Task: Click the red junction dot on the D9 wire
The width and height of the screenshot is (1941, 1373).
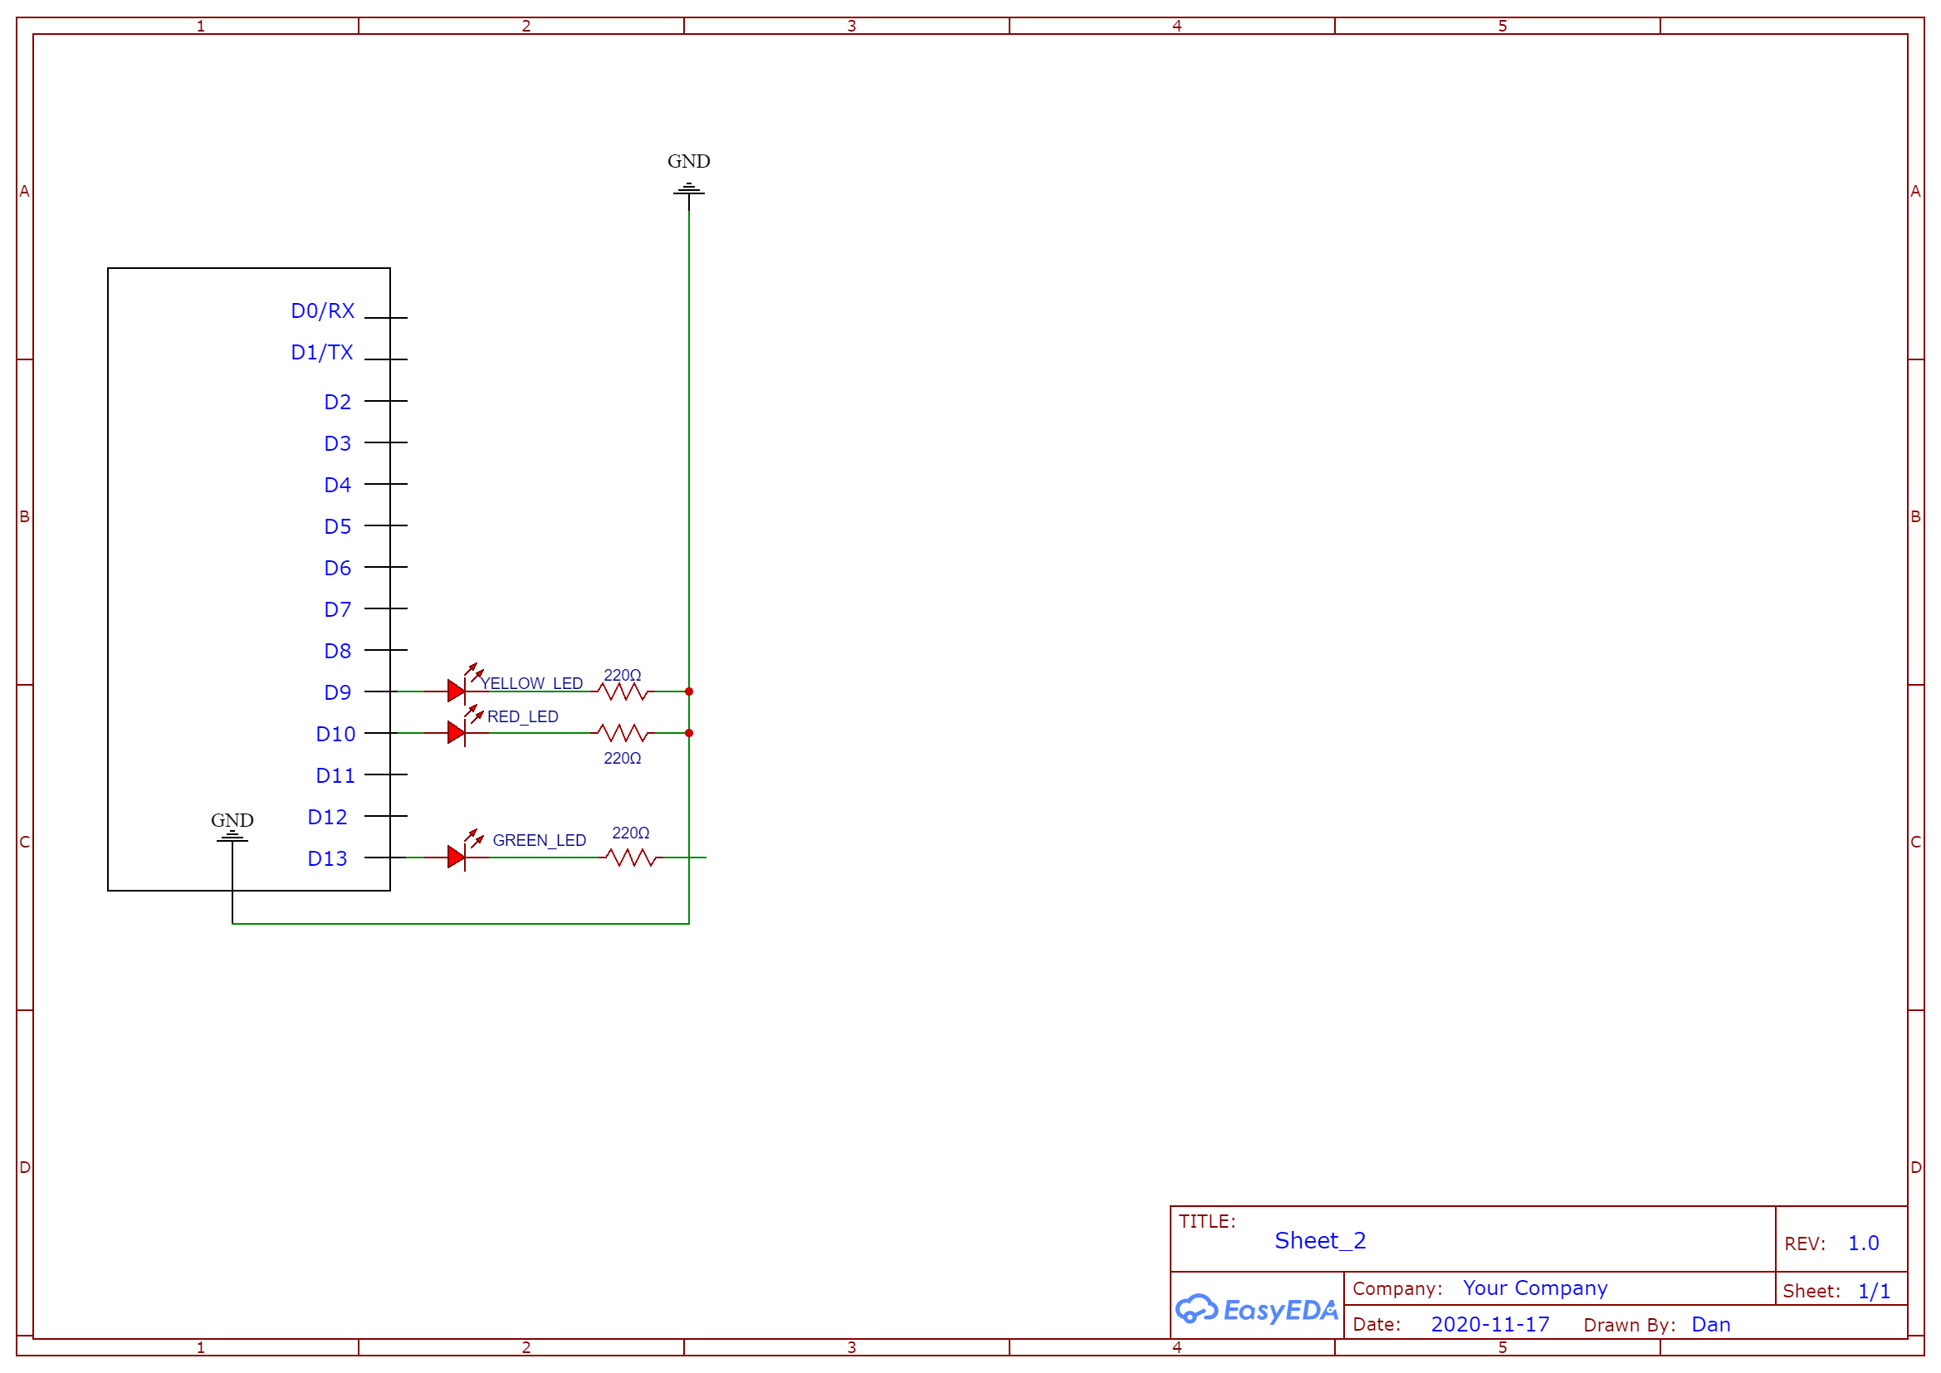Action: 689,691
